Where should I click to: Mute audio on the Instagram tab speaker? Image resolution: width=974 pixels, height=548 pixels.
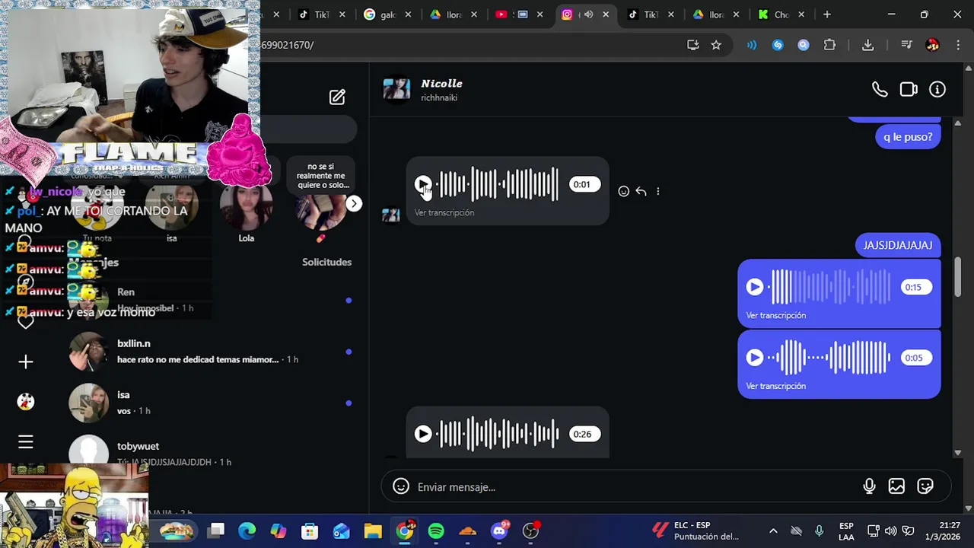[588, 14]
